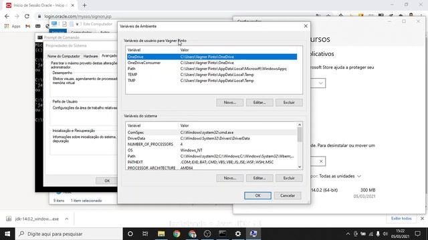This screenshot has width=428, height=240.
Task: Open the Nome do Computador tab
Action: 64,56
